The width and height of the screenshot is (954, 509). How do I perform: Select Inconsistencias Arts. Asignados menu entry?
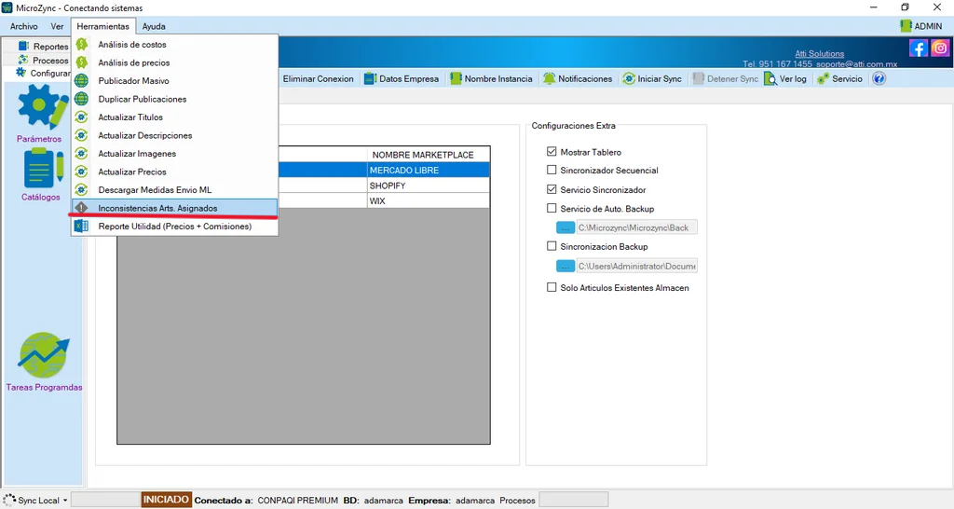coord(174,208)
